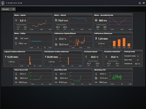Open options menu of Meteo - teplota widget
Screen dimensions: 146x109
pyautogui.click(x=51, y=15)
